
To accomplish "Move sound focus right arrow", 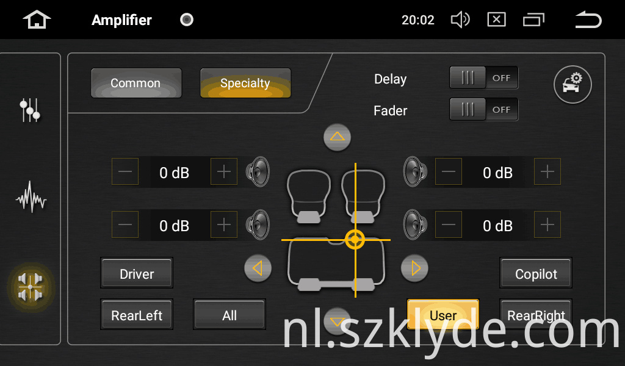I will (414, 268).
